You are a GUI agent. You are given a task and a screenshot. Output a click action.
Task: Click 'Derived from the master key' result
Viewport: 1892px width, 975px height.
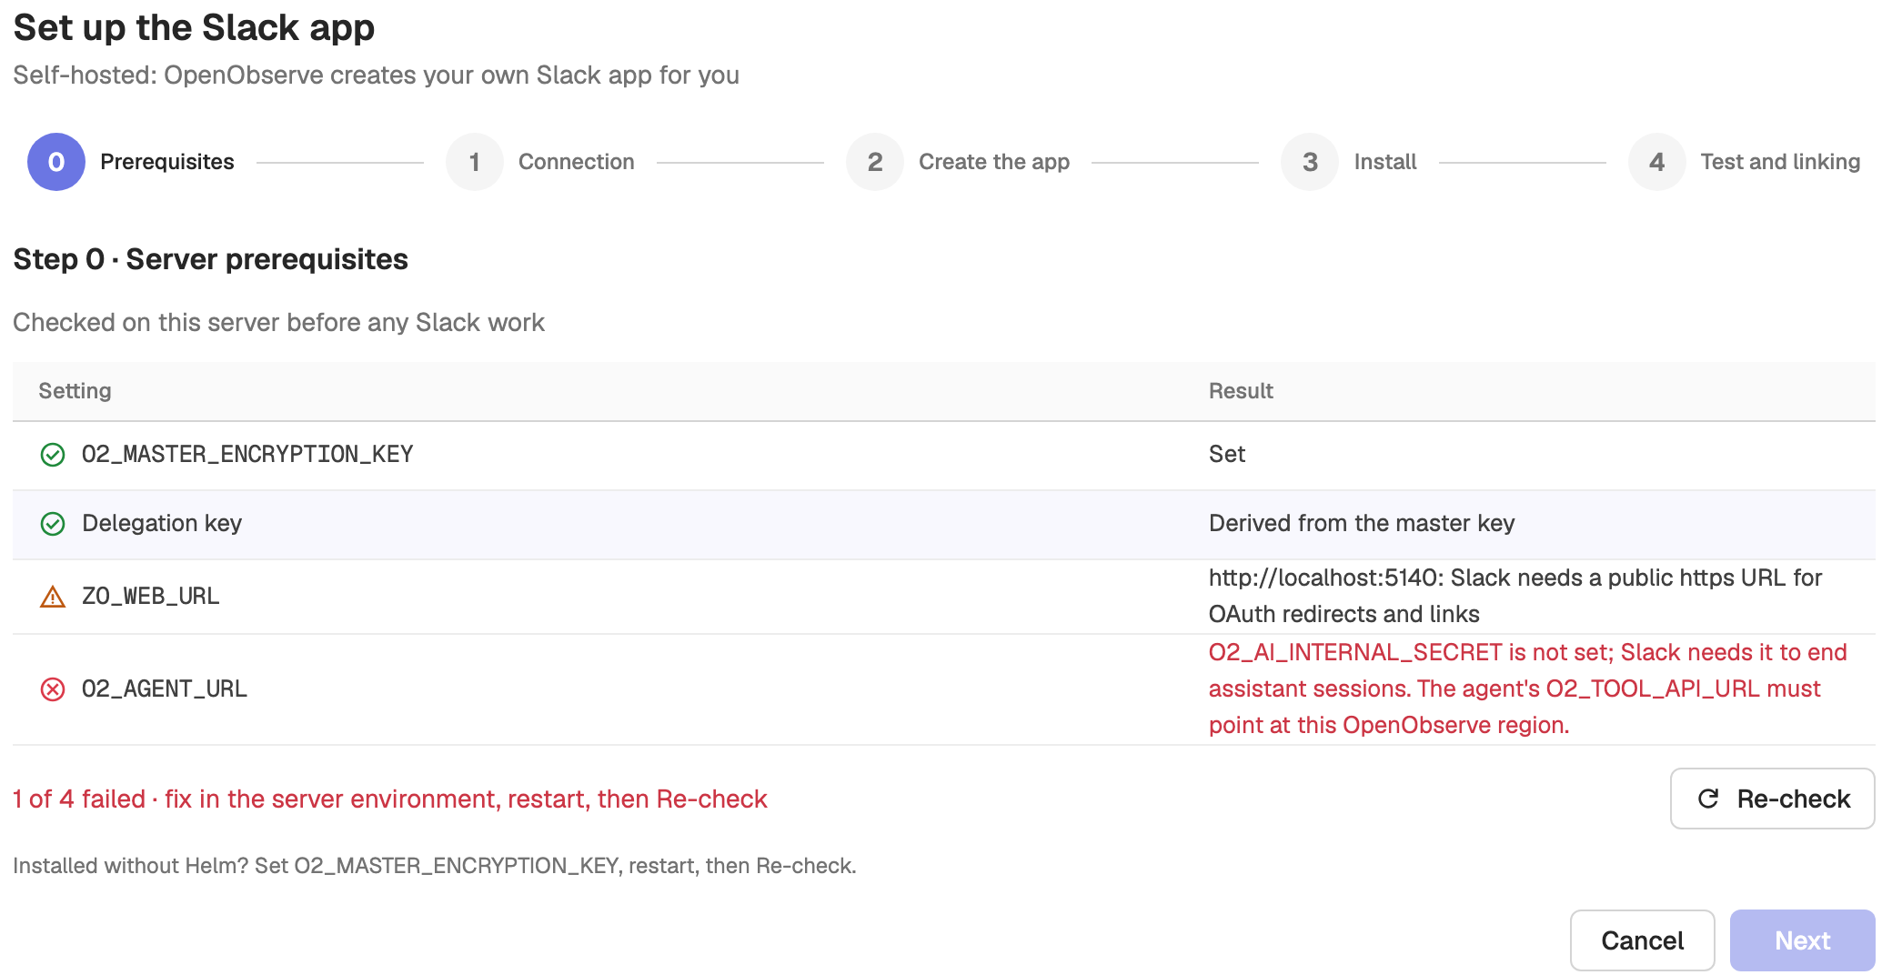point(1362,523)
